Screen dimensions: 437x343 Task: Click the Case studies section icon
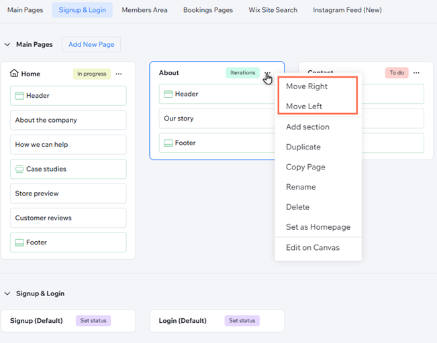pyautogui.click(x=19, y=169)
